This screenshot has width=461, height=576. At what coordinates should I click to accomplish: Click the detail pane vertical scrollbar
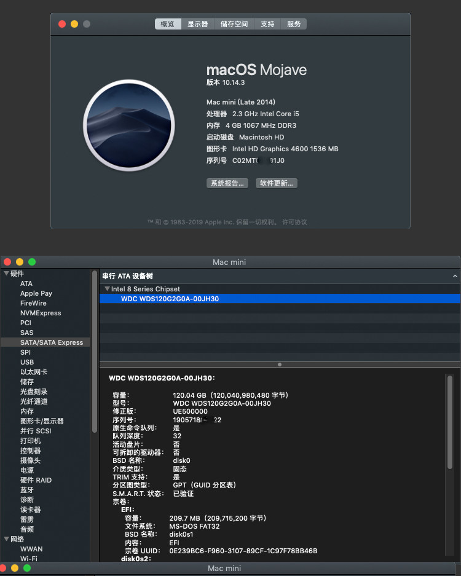click(x=449, y=422)
